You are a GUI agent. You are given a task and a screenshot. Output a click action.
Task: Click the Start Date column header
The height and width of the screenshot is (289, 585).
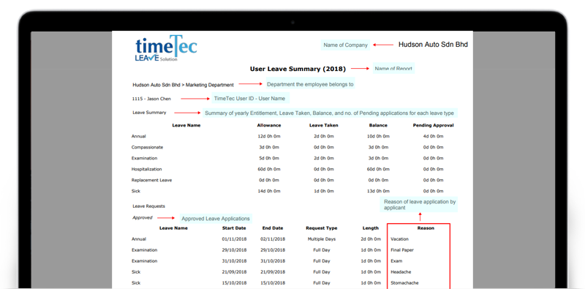(234, 228)
